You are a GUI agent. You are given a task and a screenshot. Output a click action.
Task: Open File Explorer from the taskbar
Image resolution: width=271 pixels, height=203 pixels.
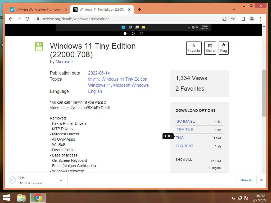tap(21, 198)
